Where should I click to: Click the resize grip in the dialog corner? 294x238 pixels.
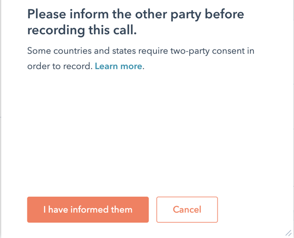tap(288, 233)
